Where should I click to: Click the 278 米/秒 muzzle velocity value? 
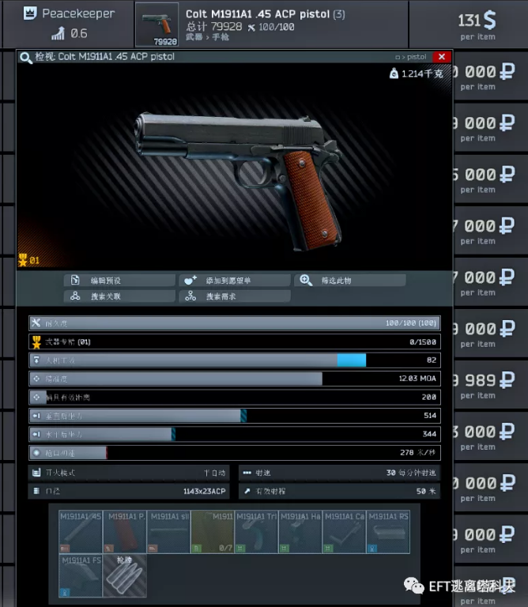coord(417,453)
